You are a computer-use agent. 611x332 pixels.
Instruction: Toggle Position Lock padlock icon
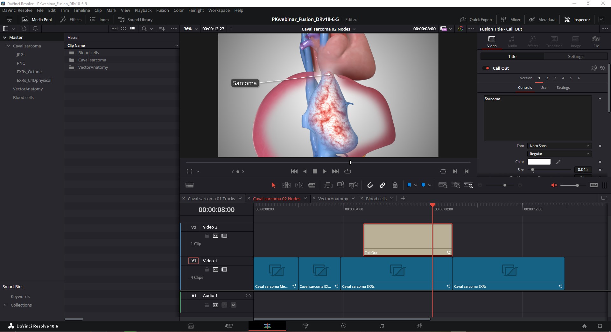[x=395, y=185]
